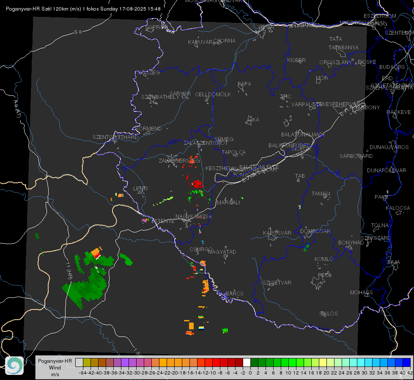Screen dimensions: 414x380
Task: Click the KISBÉR city label
Action: [x=296, y=60]
